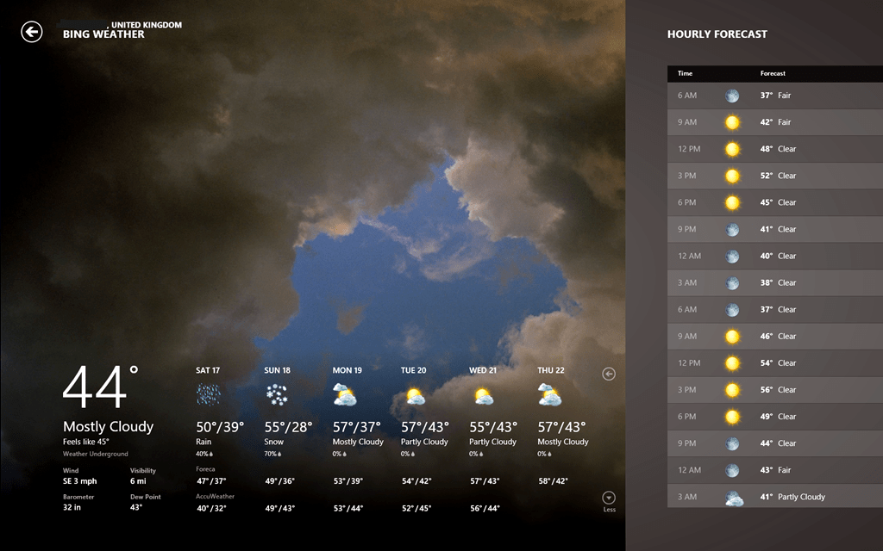Click the Weather Underground provider label

(x=95, y=454)
